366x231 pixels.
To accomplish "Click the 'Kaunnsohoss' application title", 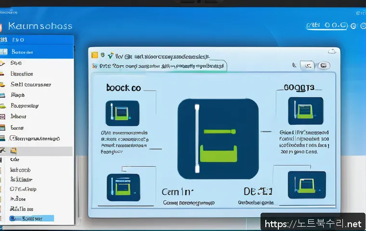I will point(40,26).
